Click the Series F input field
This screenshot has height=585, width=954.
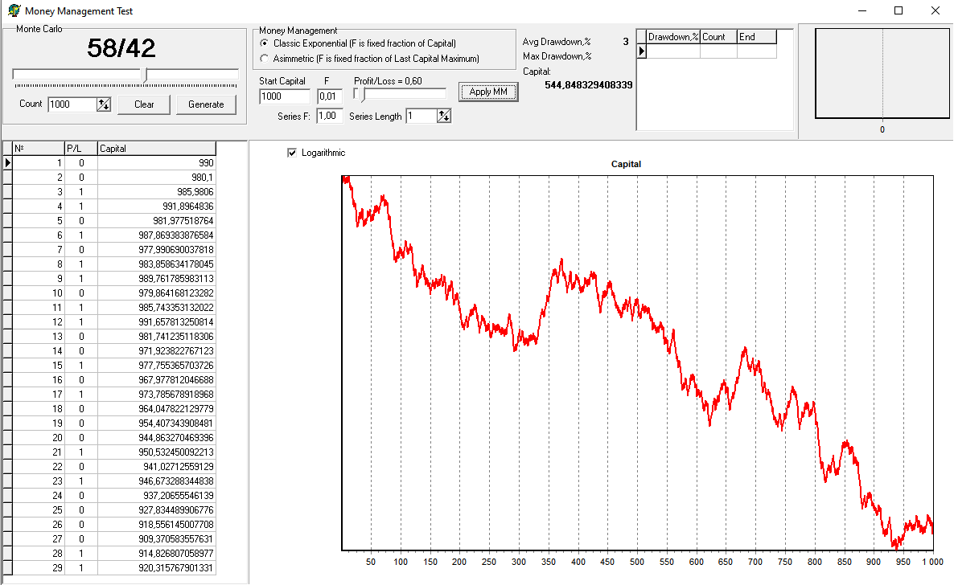330,116
